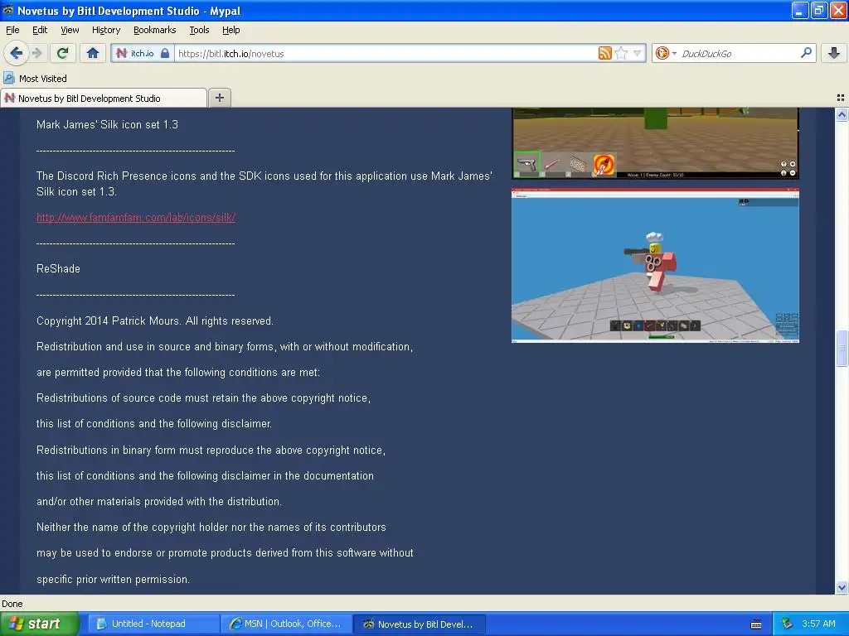Open the Bookmarks menu
849x636 pixels.
click(x=154, y=30)
